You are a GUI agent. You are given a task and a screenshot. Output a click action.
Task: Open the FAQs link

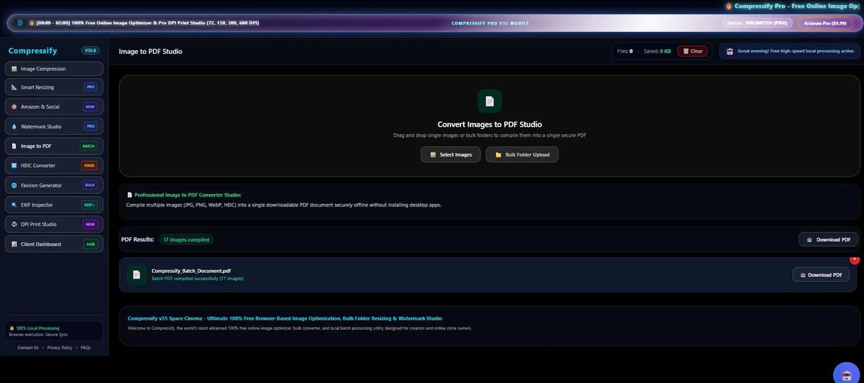click(x=86, y=347)
